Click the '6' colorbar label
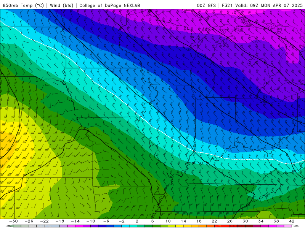The height and width of the screenshot is (228, 305). 152,221
